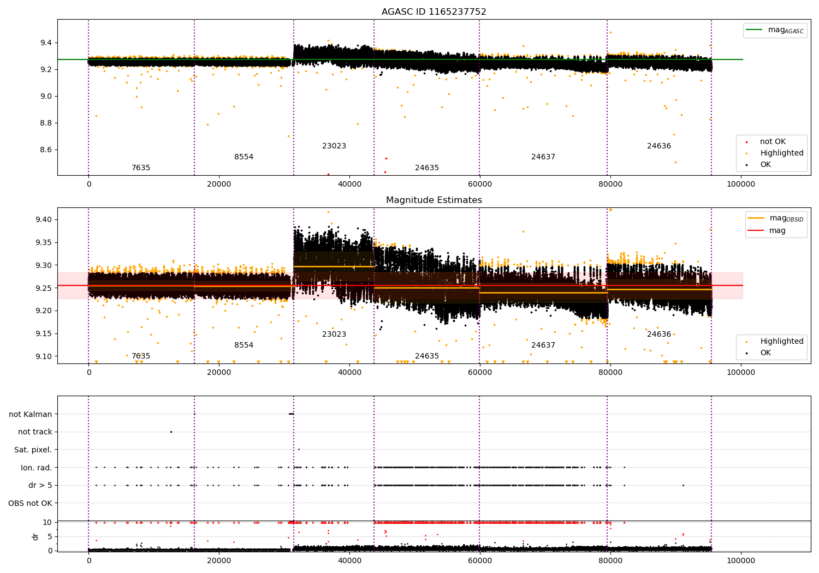Image resolution: width=819 pixels, height=573 pixels.
Task: Click the 'not track' row label
Action: (35, 432)
